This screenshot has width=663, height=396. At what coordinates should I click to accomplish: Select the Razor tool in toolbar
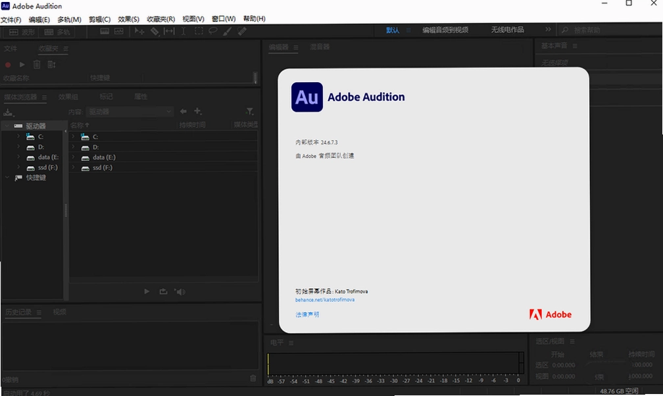155,32
